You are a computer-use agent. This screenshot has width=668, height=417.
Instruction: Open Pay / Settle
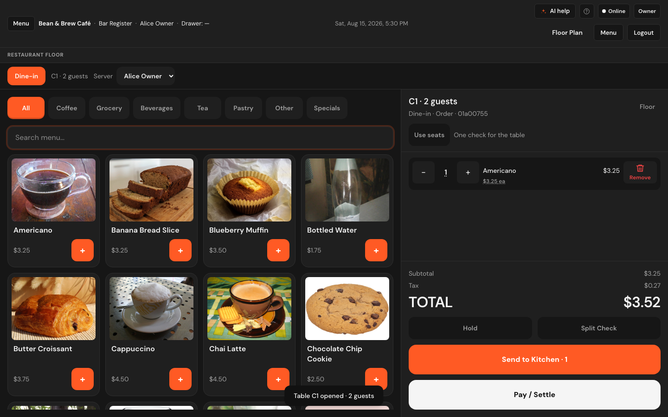(x=534, y=395)
